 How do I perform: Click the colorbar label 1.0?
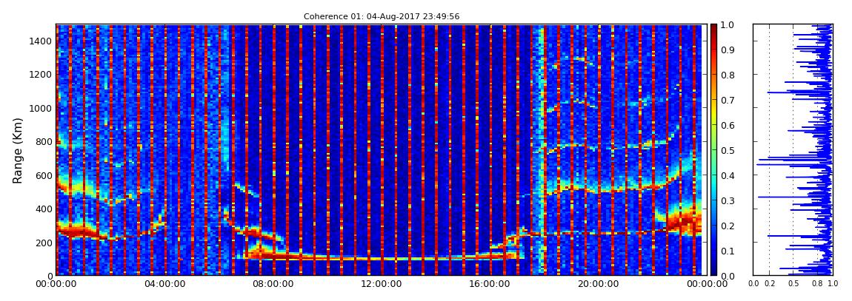click(x=727, y=25)
